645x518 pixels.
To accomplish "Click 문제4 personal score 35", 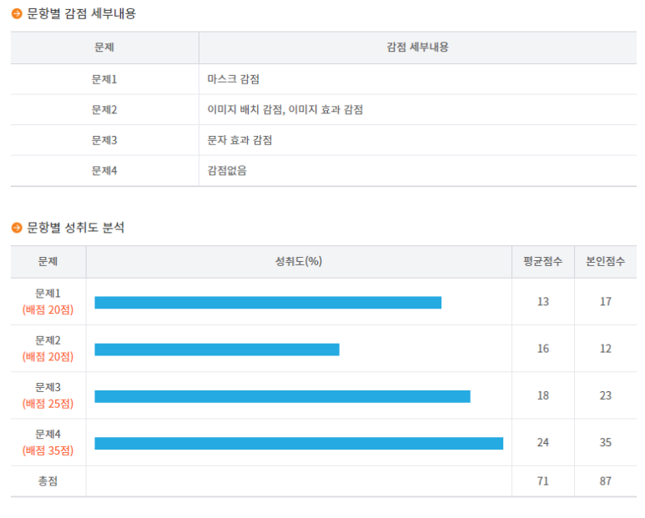I will point(606,442).
